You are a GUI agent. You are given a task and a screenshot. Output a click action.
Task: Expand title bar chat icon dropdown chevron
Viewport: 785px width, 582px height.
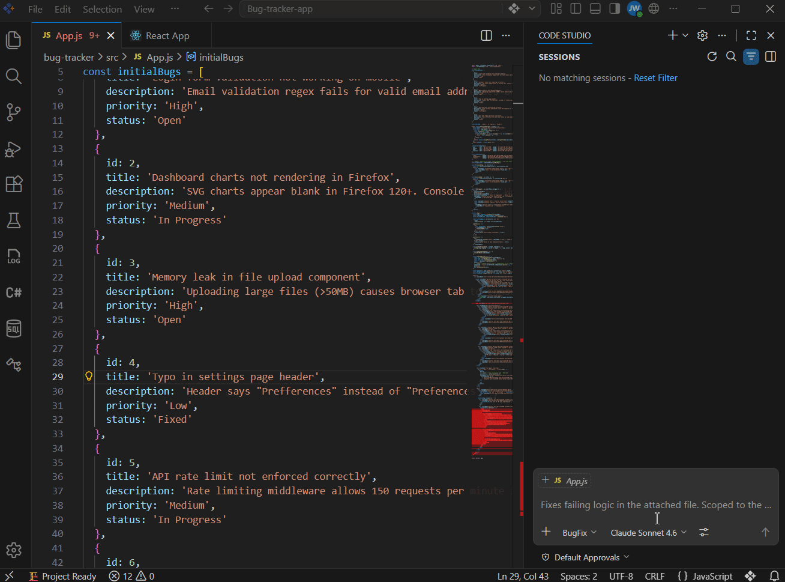pos(532,8)
